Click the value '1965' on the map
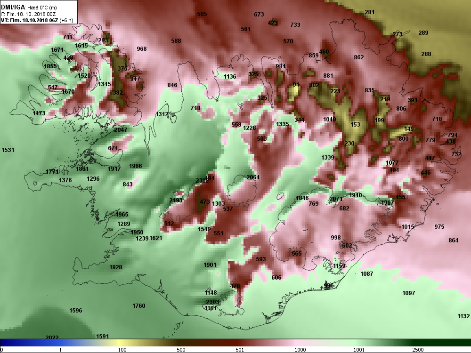 122,214
